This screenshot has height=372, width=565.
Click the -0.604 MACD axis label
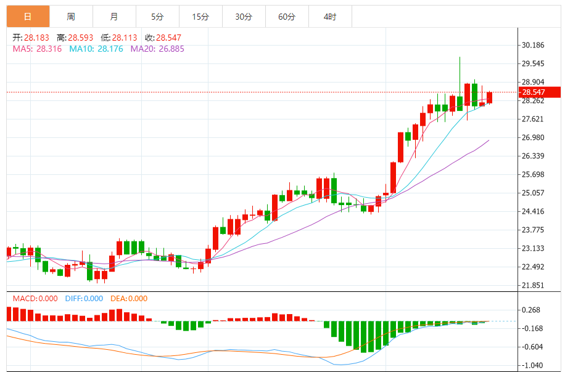tap(532, 347)
